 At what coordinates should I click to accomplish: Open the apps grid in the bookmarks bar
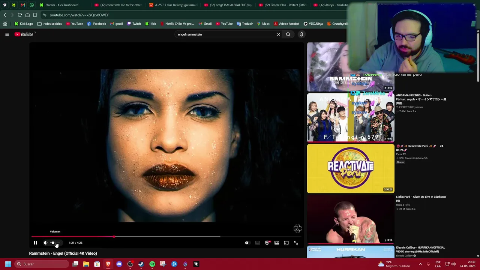point(5,24)
